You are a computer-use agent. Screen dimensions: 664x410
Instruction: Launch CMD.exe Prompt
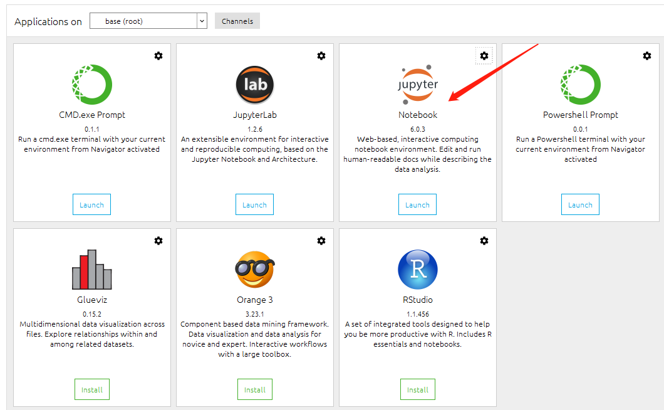click(x=91, y=204)
